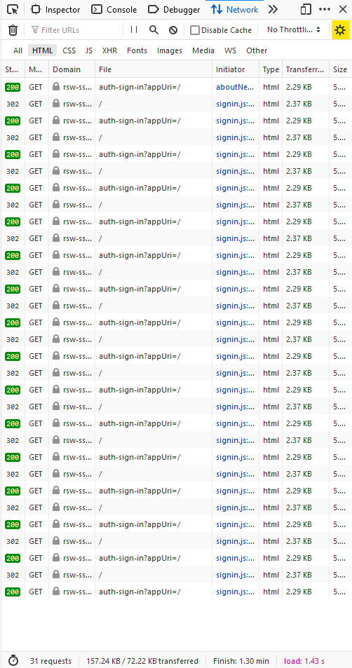Toggle the Fonts request filter
Image resolution: width=352 pixels, height=668 pixels.
pos(137,50)
